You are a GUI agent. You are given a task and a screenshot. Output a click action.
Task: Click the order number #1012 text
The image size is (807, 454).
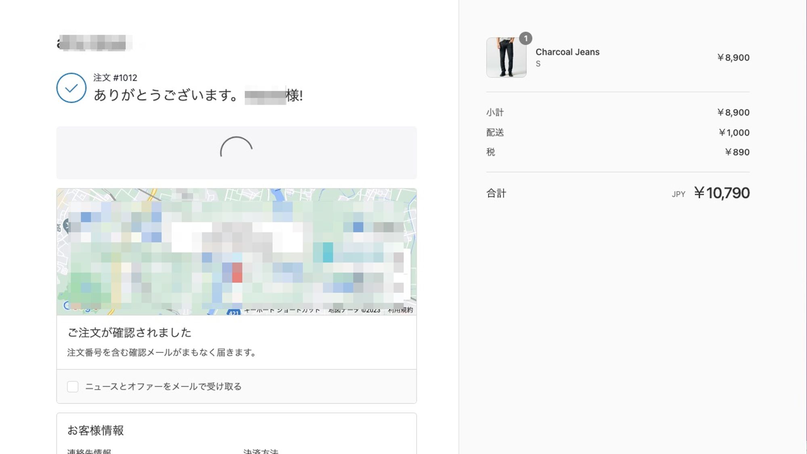(x=115, y=77)
